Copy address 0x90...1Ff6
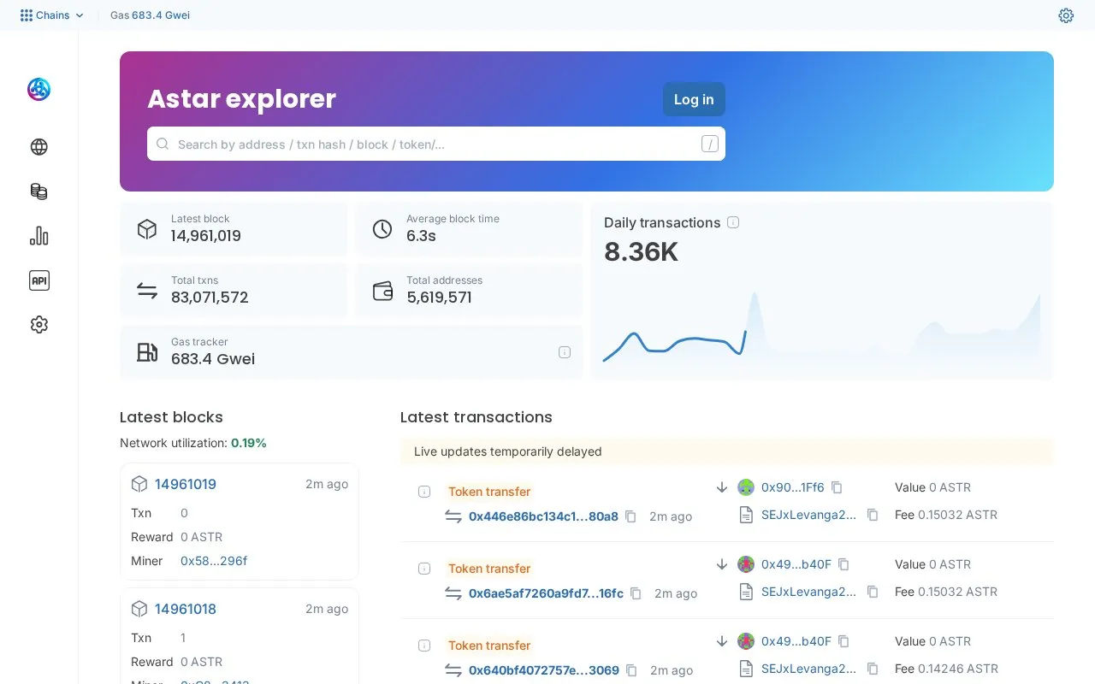 (837, 487)
